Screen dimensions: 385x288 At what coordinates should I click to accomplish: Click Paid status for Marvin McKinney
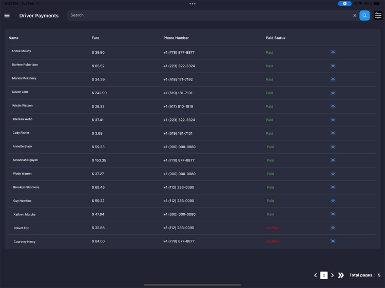[269, 79]
